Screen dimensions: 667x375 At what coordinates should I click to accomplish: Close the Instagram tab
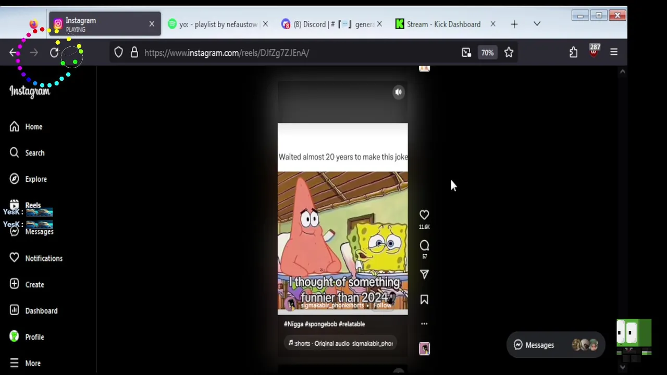[x=152, y=24]
